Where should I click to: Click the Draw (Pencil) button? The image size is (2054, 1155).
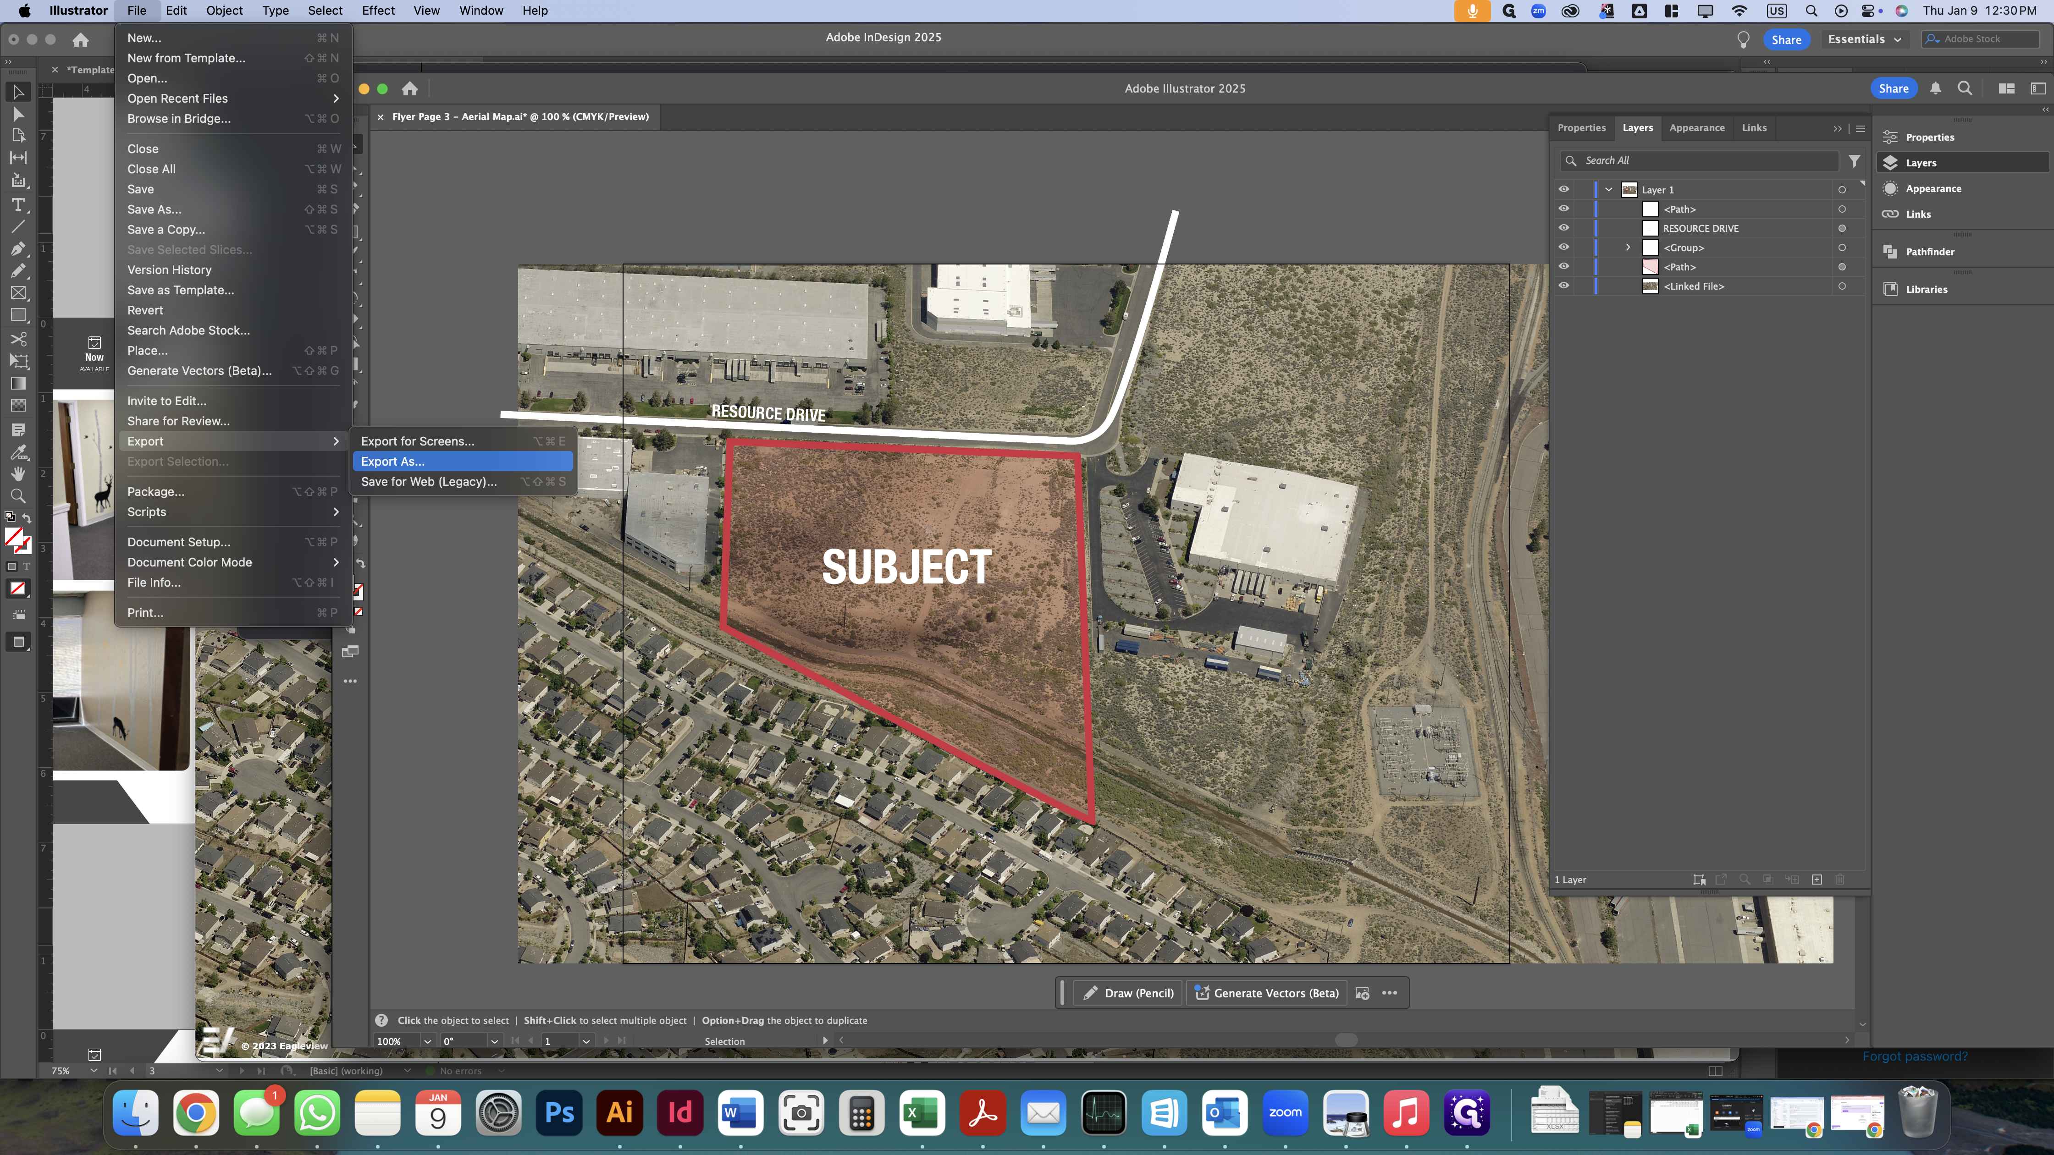pyautogui.click(x=1127, y=993)
